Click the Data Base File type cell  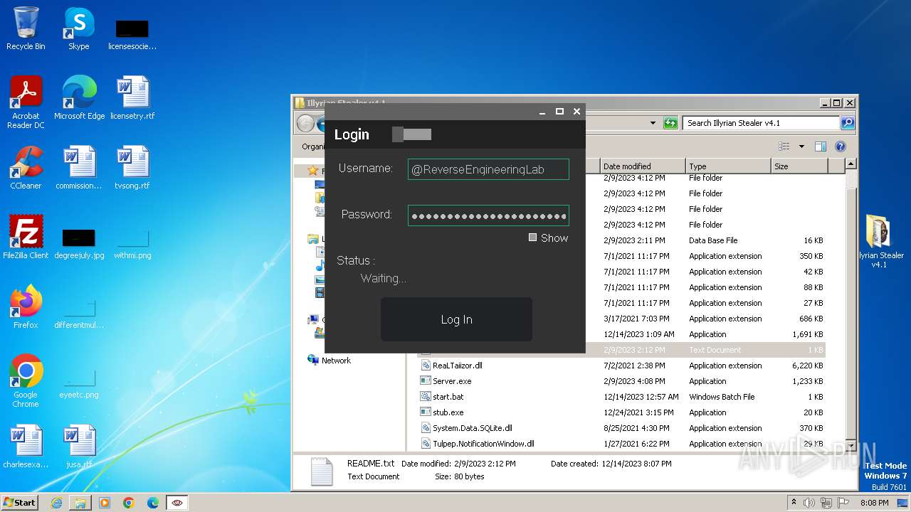[713, 240]
